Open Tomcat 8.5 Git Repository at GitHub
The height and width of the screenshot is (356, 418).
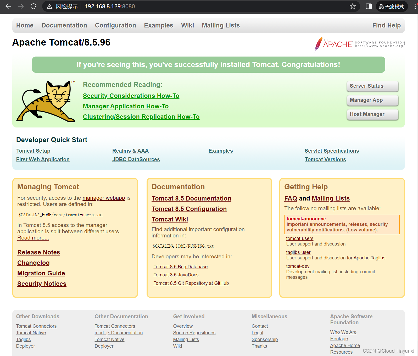pos(191,283)
